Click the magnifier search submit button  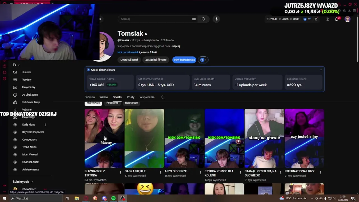point(203,19)
